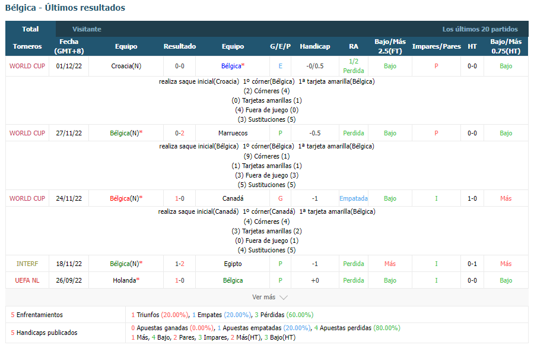Click (3) Sustituciones (5) statistic
This screenshot has width=534, height=348.
[x=266, y=119]
